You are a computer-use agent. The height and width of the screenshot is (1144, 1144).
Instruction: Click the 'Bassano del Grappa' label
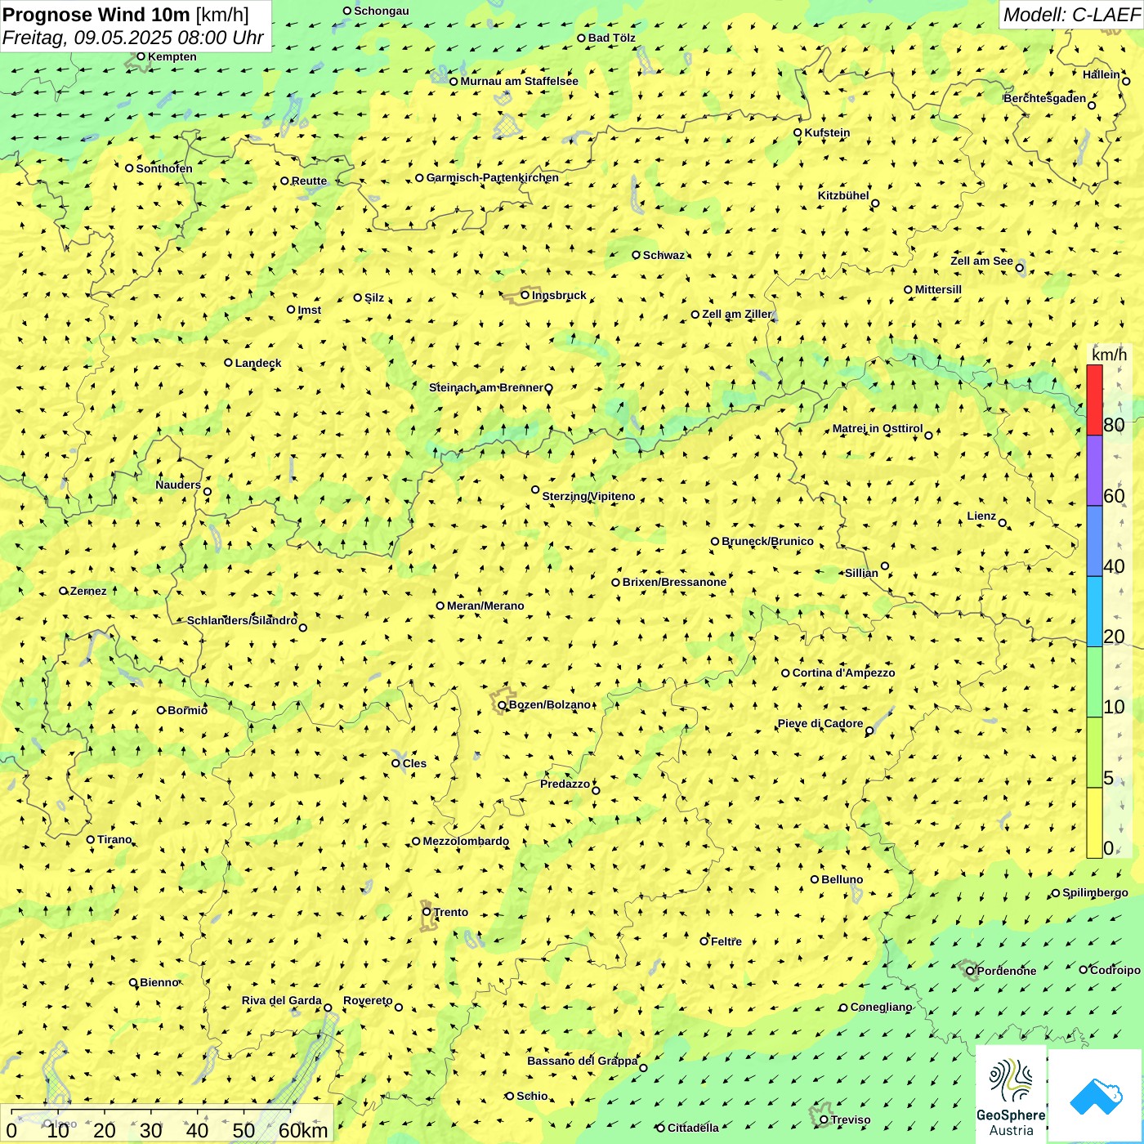pyautogui.click(x=582, y=1061)
